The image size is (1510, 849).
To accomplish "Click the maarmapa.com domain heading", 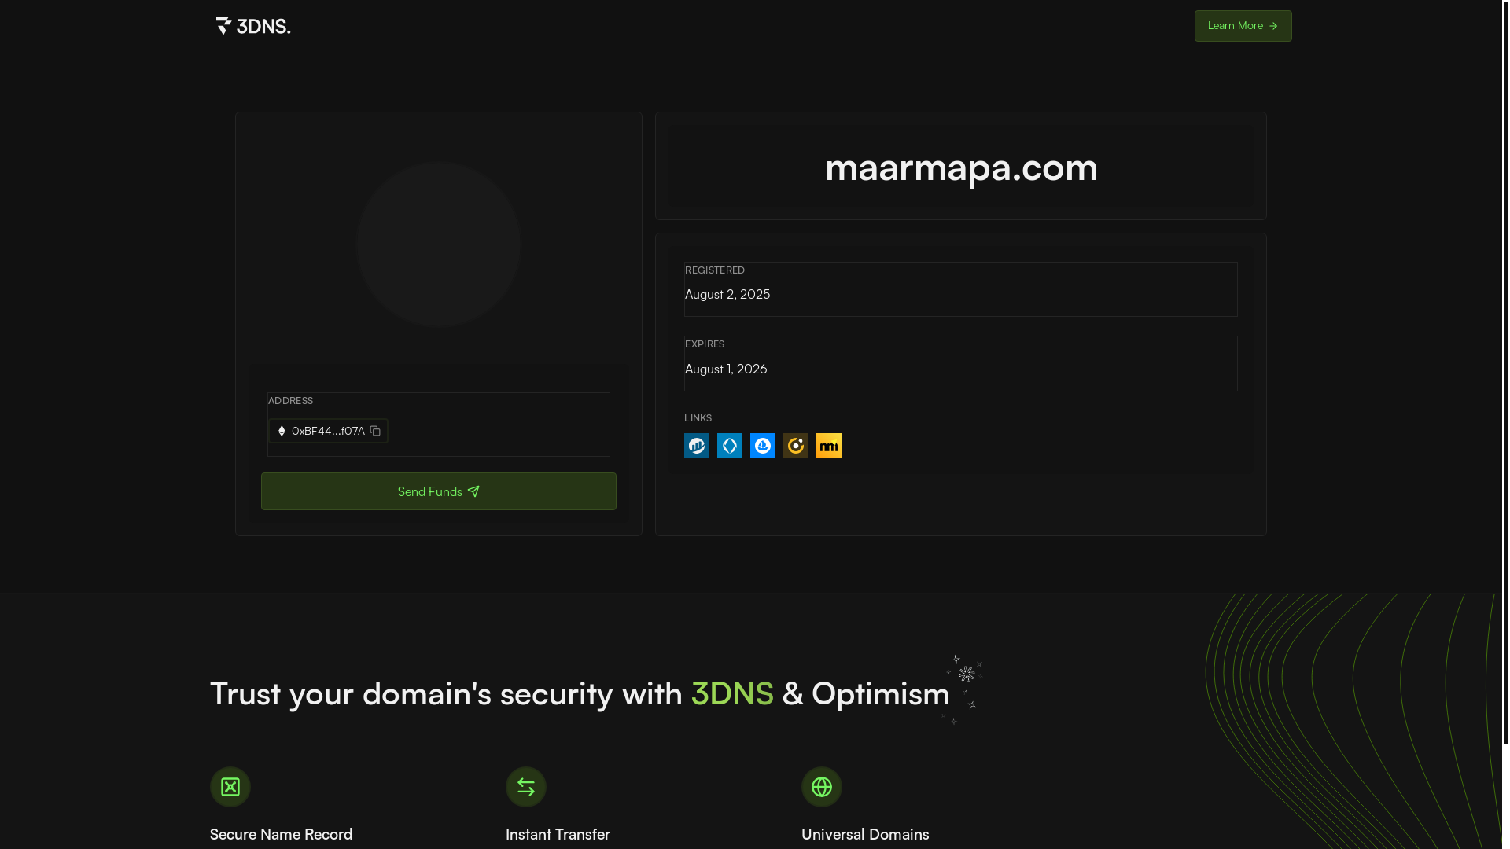I will (961, 167).
